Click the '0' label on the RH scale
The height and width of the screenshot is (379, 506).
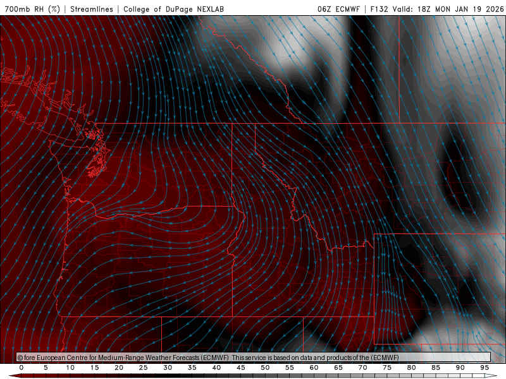click(22, 368)
